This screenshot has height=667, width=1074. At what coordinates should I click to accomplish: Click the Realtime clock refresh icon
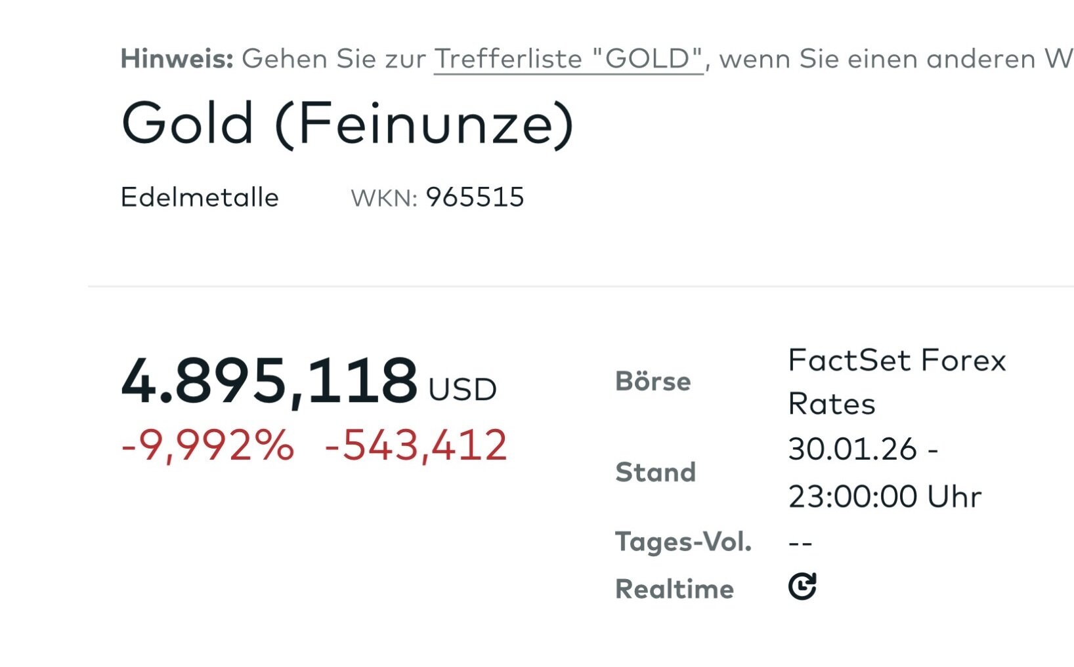802,586
